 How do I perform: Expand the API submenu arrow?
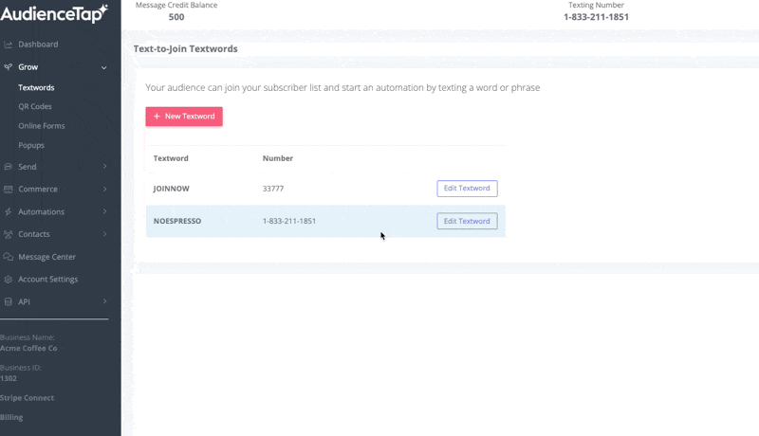point(104,301)
